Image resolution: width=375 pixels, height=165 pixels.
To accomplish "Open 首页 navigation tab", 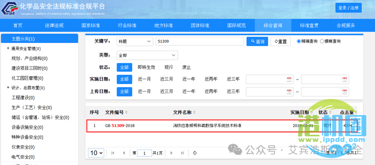I will pyautogui.click(x=18, y=25).
